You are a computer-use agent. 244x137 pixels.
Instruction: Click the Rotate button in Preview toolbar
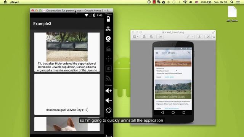(x=199, y=37)
